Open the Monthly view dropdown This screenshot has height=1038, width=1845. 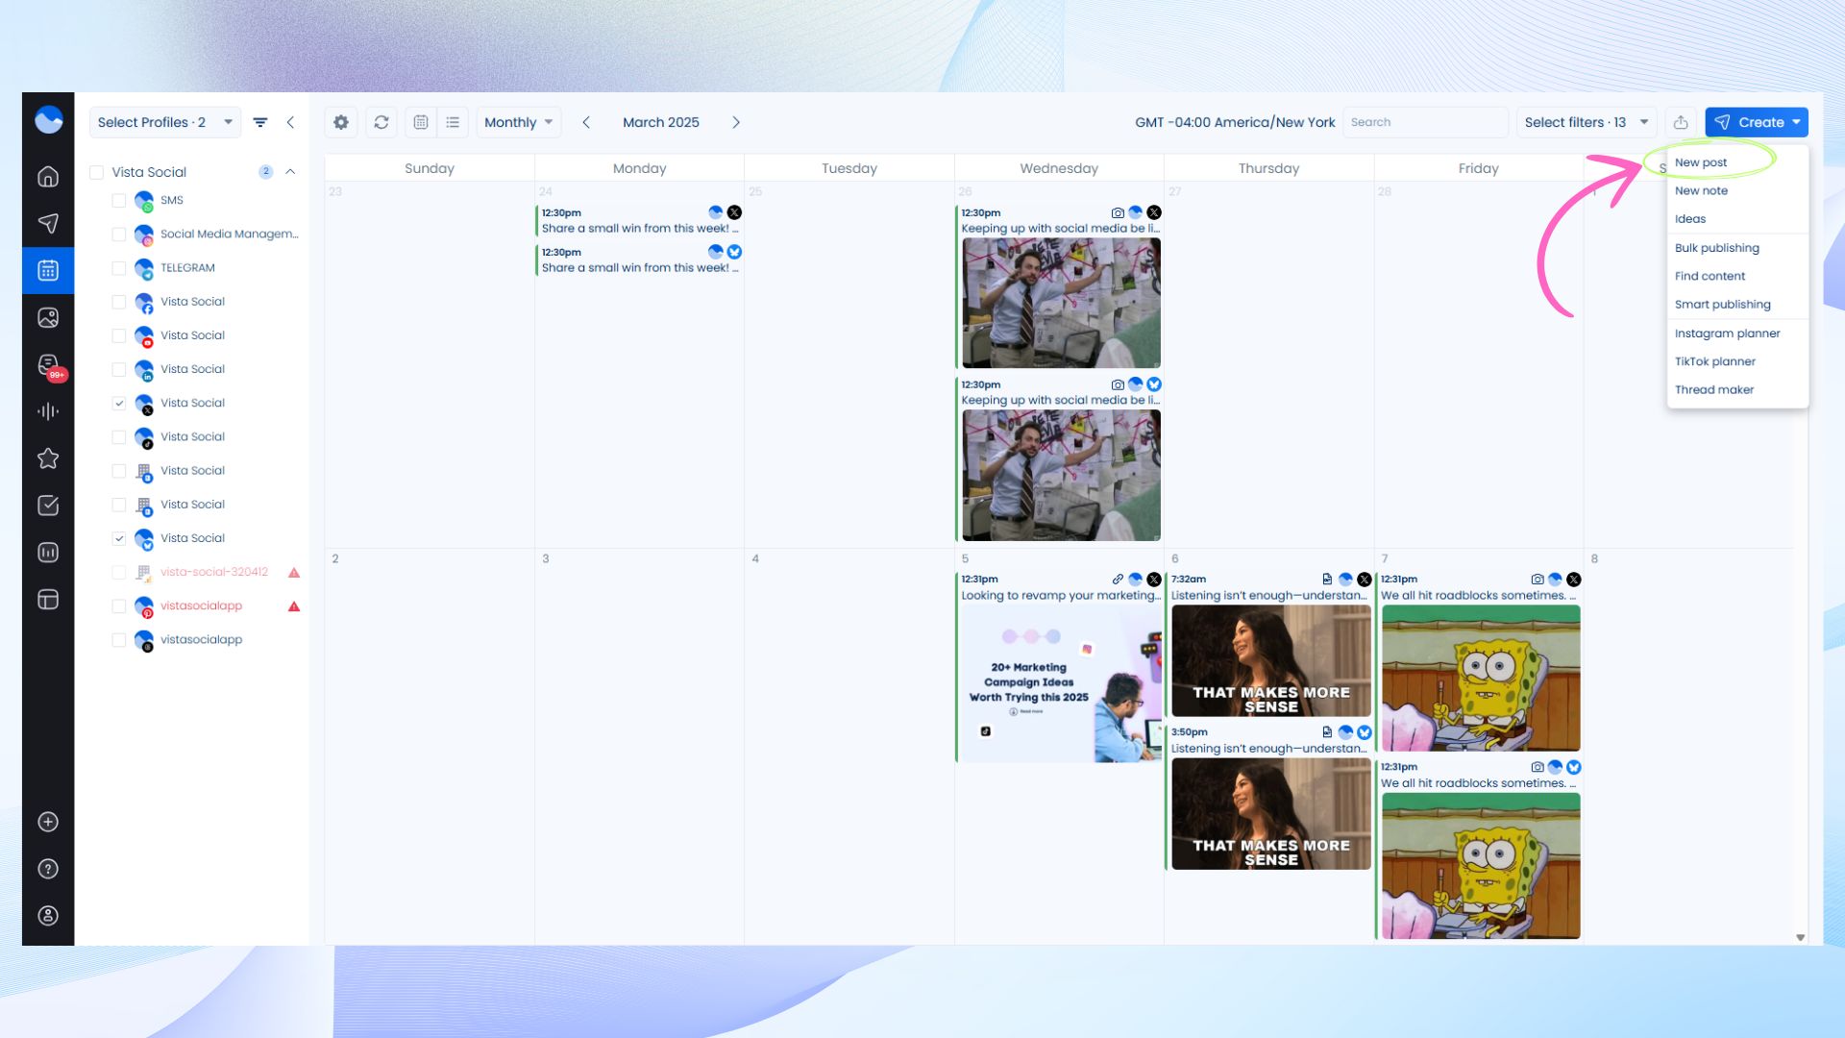pos(518,122)
